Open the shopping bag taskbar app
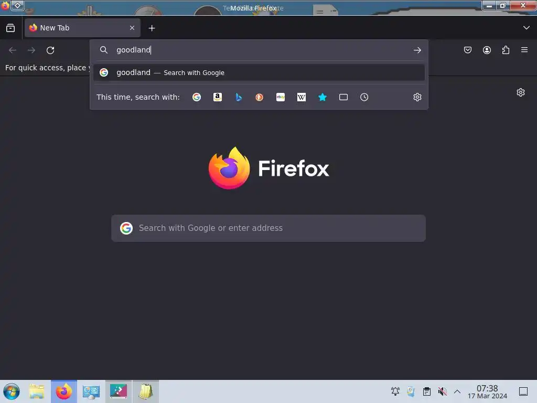 [x=146, y=391]
